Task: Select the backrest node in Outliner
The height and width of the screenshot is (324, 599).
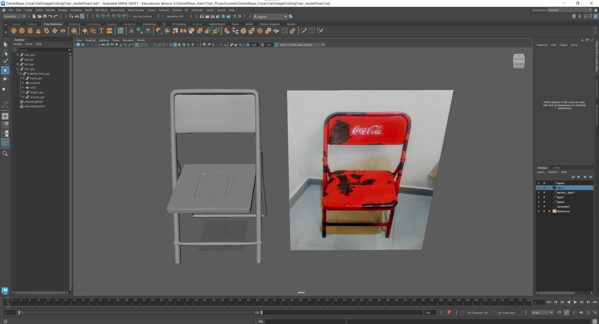Action: coord(35,83)
